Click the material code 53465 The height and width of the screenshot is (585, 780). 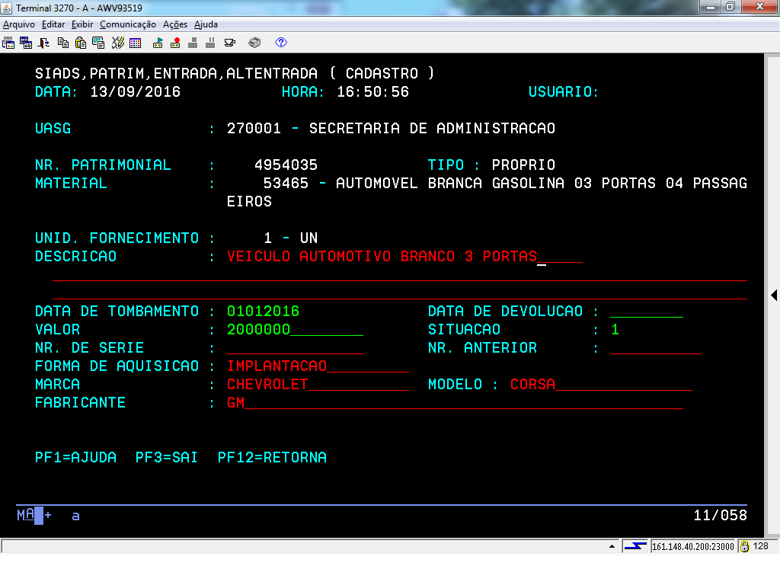pos(286,184)
